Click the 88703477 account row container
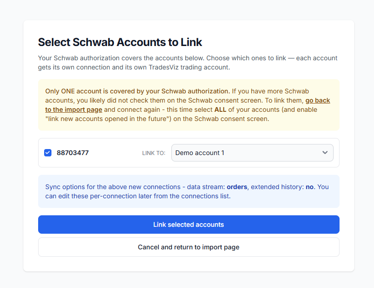Image resolution: width=374 pixels, height=288 pixels. pyautogui.click(x=189, y=153)
